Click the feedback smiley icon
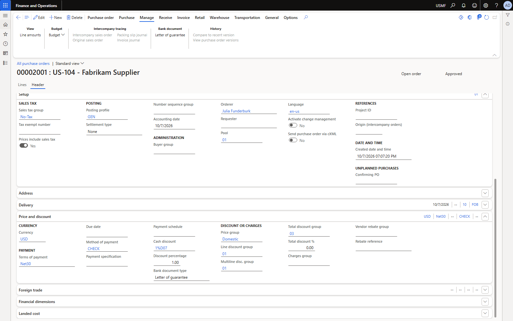This screenshot has height=321, width=513. click(475, 5)
